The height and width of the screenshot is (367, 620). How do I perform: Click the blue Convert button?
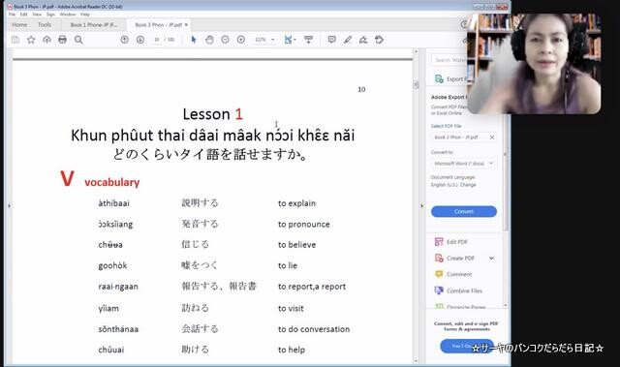[464, 211]
